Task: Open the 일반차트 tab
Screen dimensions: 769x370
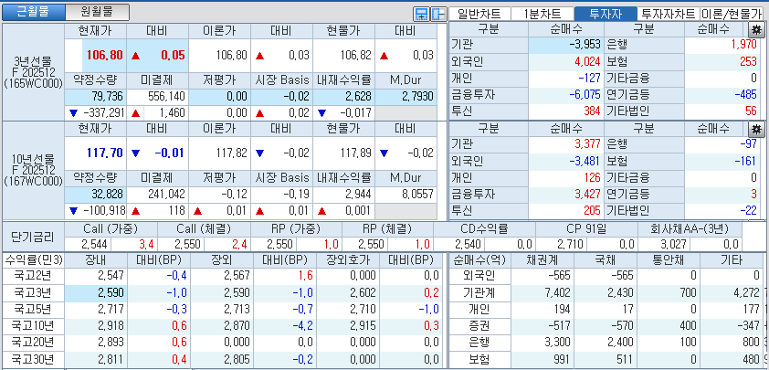Action: click(479, 14)
